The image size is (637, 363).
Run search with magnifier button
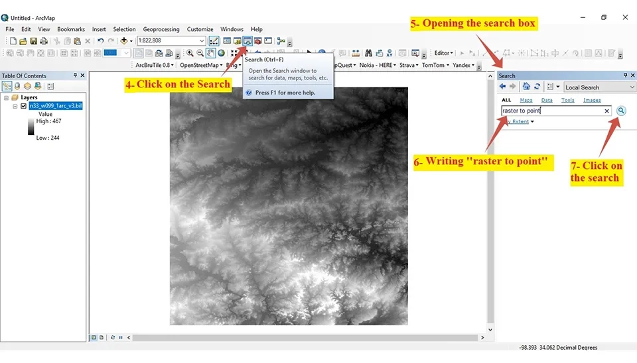pyautogui.click(x=621, y=111)
